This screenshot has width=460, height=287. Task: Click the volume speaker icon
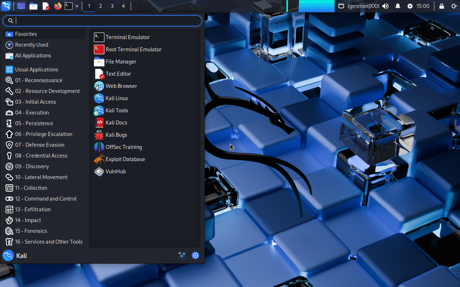click(385, 6)
